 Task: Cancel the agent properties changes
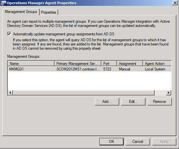(x=138, y=142)
